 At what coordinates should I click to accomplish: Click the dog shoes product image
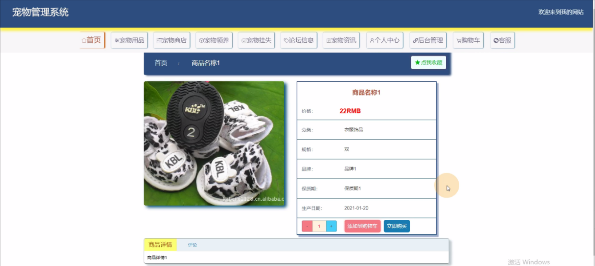point(214,143)
